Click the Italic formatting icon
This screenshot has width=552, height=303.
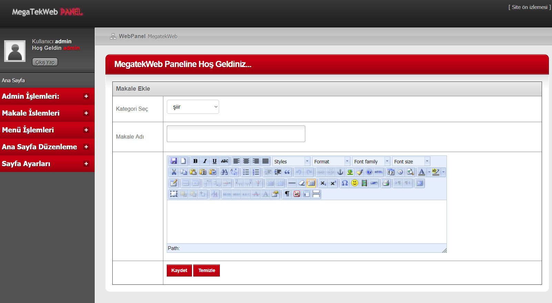point(205,161)
